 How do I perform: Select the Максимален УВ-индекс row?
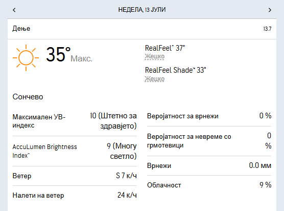75,121
